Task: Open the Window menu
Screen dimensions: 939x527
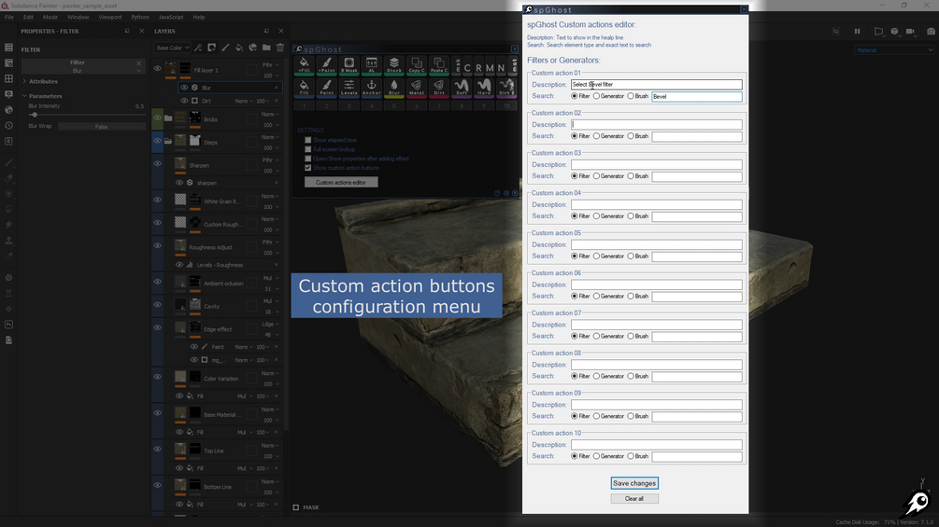Action: [78, 18]
